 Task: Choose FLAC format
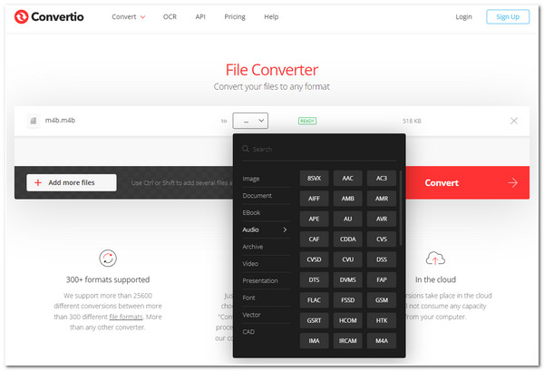click(x=314, y=300)
